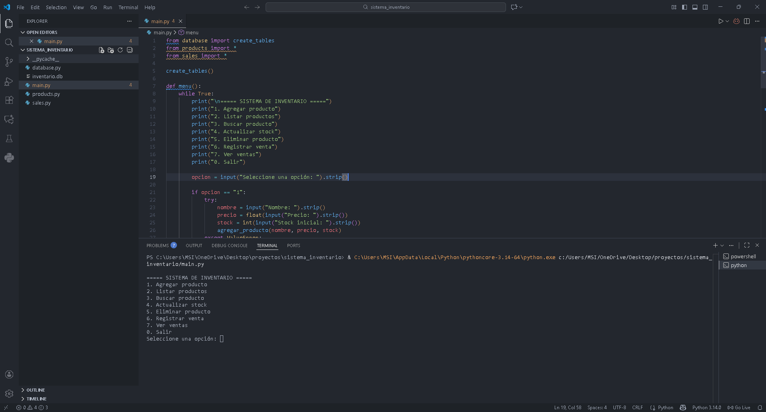Open the Extensions view

9,100
